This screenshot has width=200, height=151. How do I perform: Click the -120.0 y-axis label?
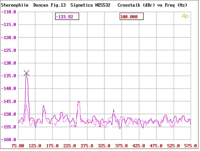point(9,38)
